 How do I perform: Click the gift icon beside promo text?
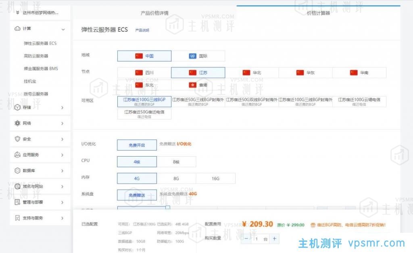[x=313, y=225]
